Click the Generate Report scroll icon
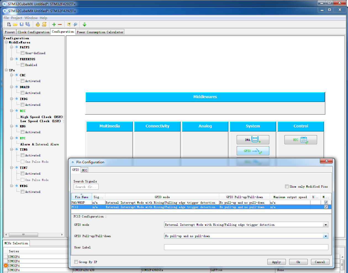This screenshot has width=348, height=273. tap(44, 24)
